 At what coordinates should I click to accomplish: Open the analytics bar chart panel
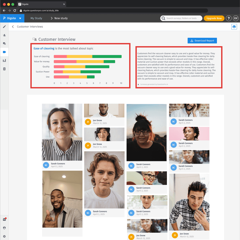[4, 60]
